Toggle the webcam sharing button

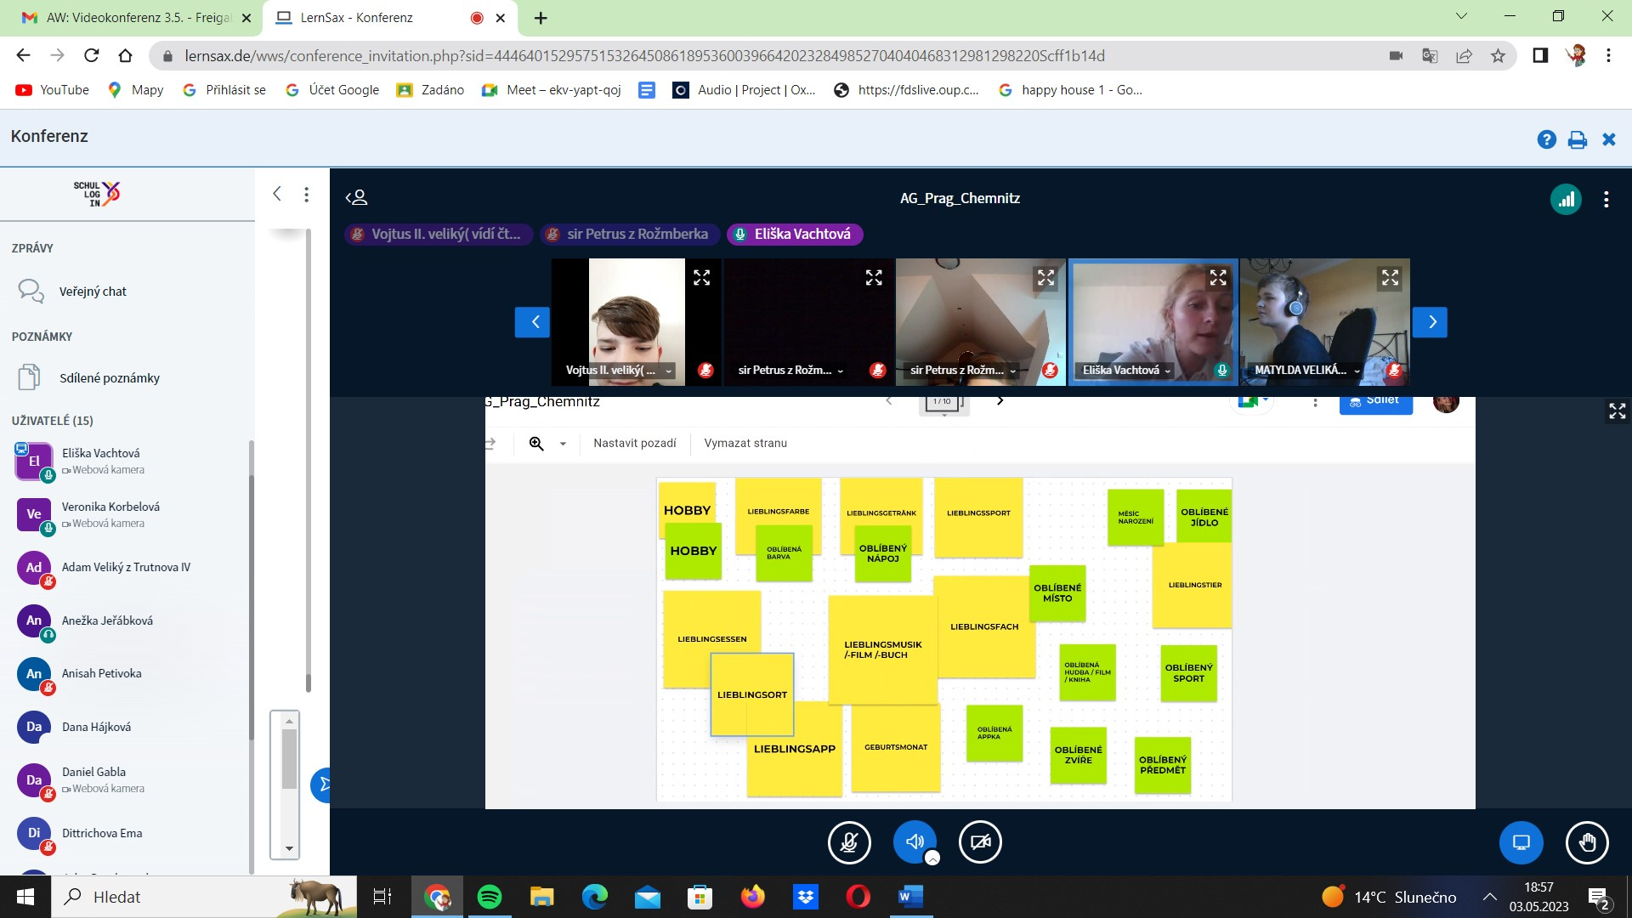tap(980, 842)
